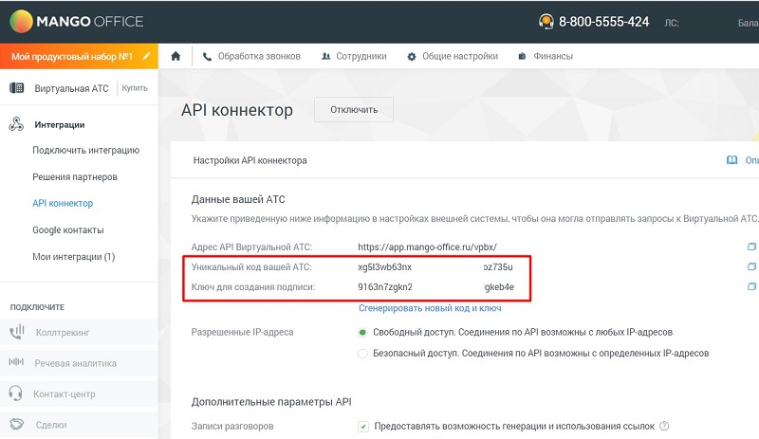Click the Отключить button
The image size is (759, 439).
tap(354, 110)
